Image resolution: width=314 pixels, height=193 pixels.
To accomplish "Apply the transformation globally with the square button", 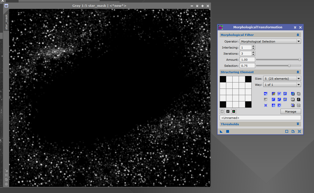I will pyautogui.click(x=228, y=131).
